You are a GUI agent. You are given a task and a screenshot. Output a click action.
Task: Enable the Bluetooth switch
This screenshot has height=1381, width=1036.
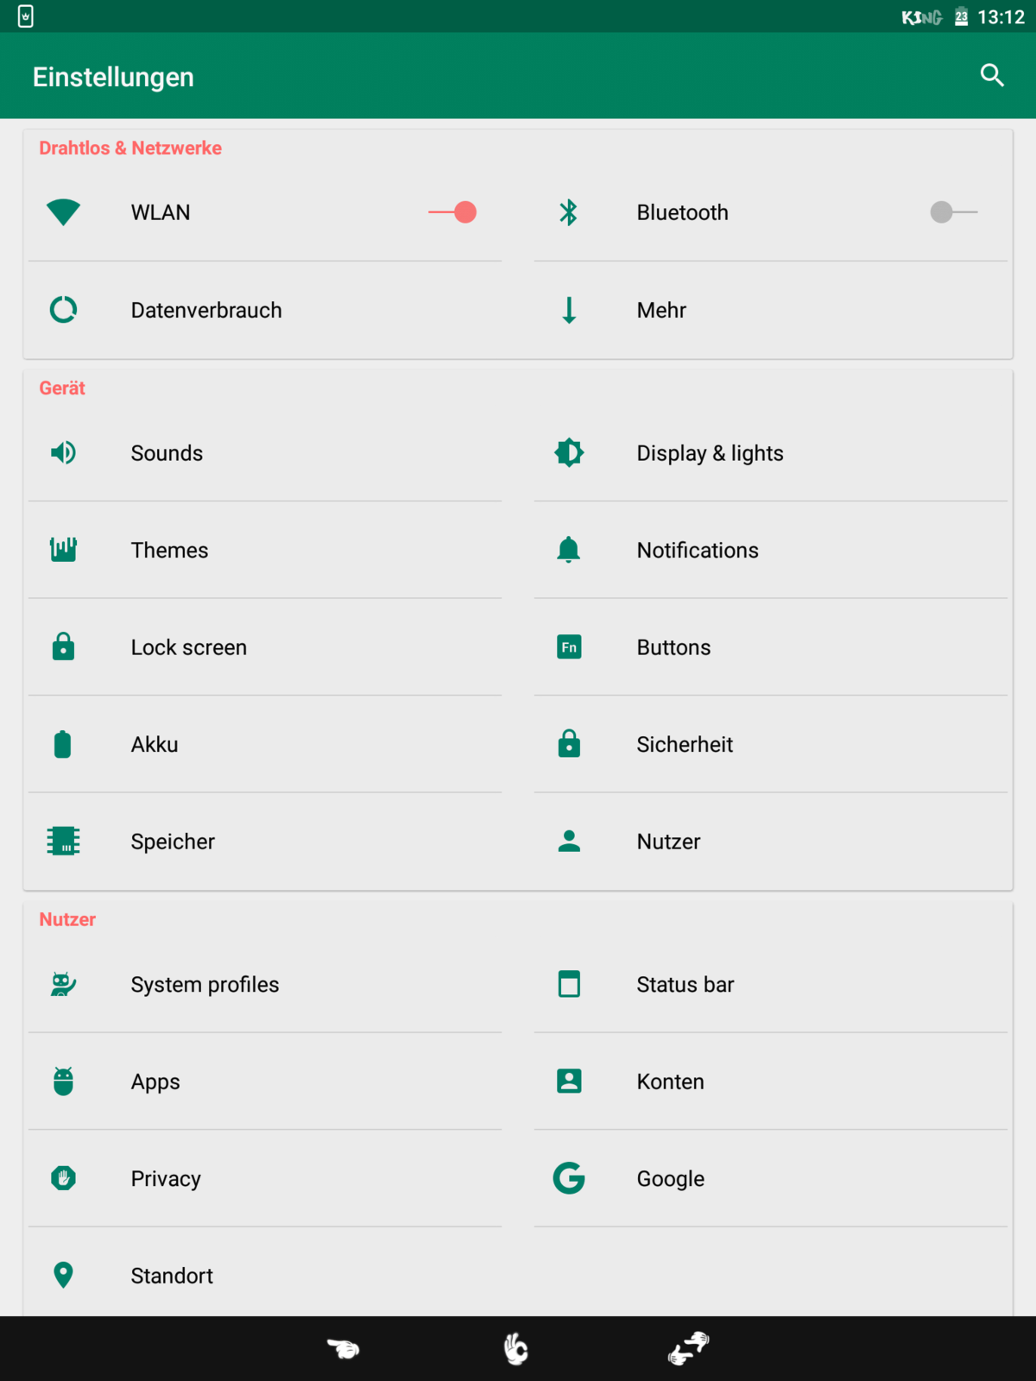coord(953,212)
